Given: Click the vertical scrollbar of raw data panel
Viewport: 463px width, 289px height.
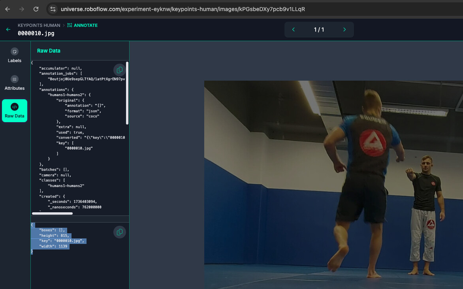Looking at the screenshot, I should (127, 93).
